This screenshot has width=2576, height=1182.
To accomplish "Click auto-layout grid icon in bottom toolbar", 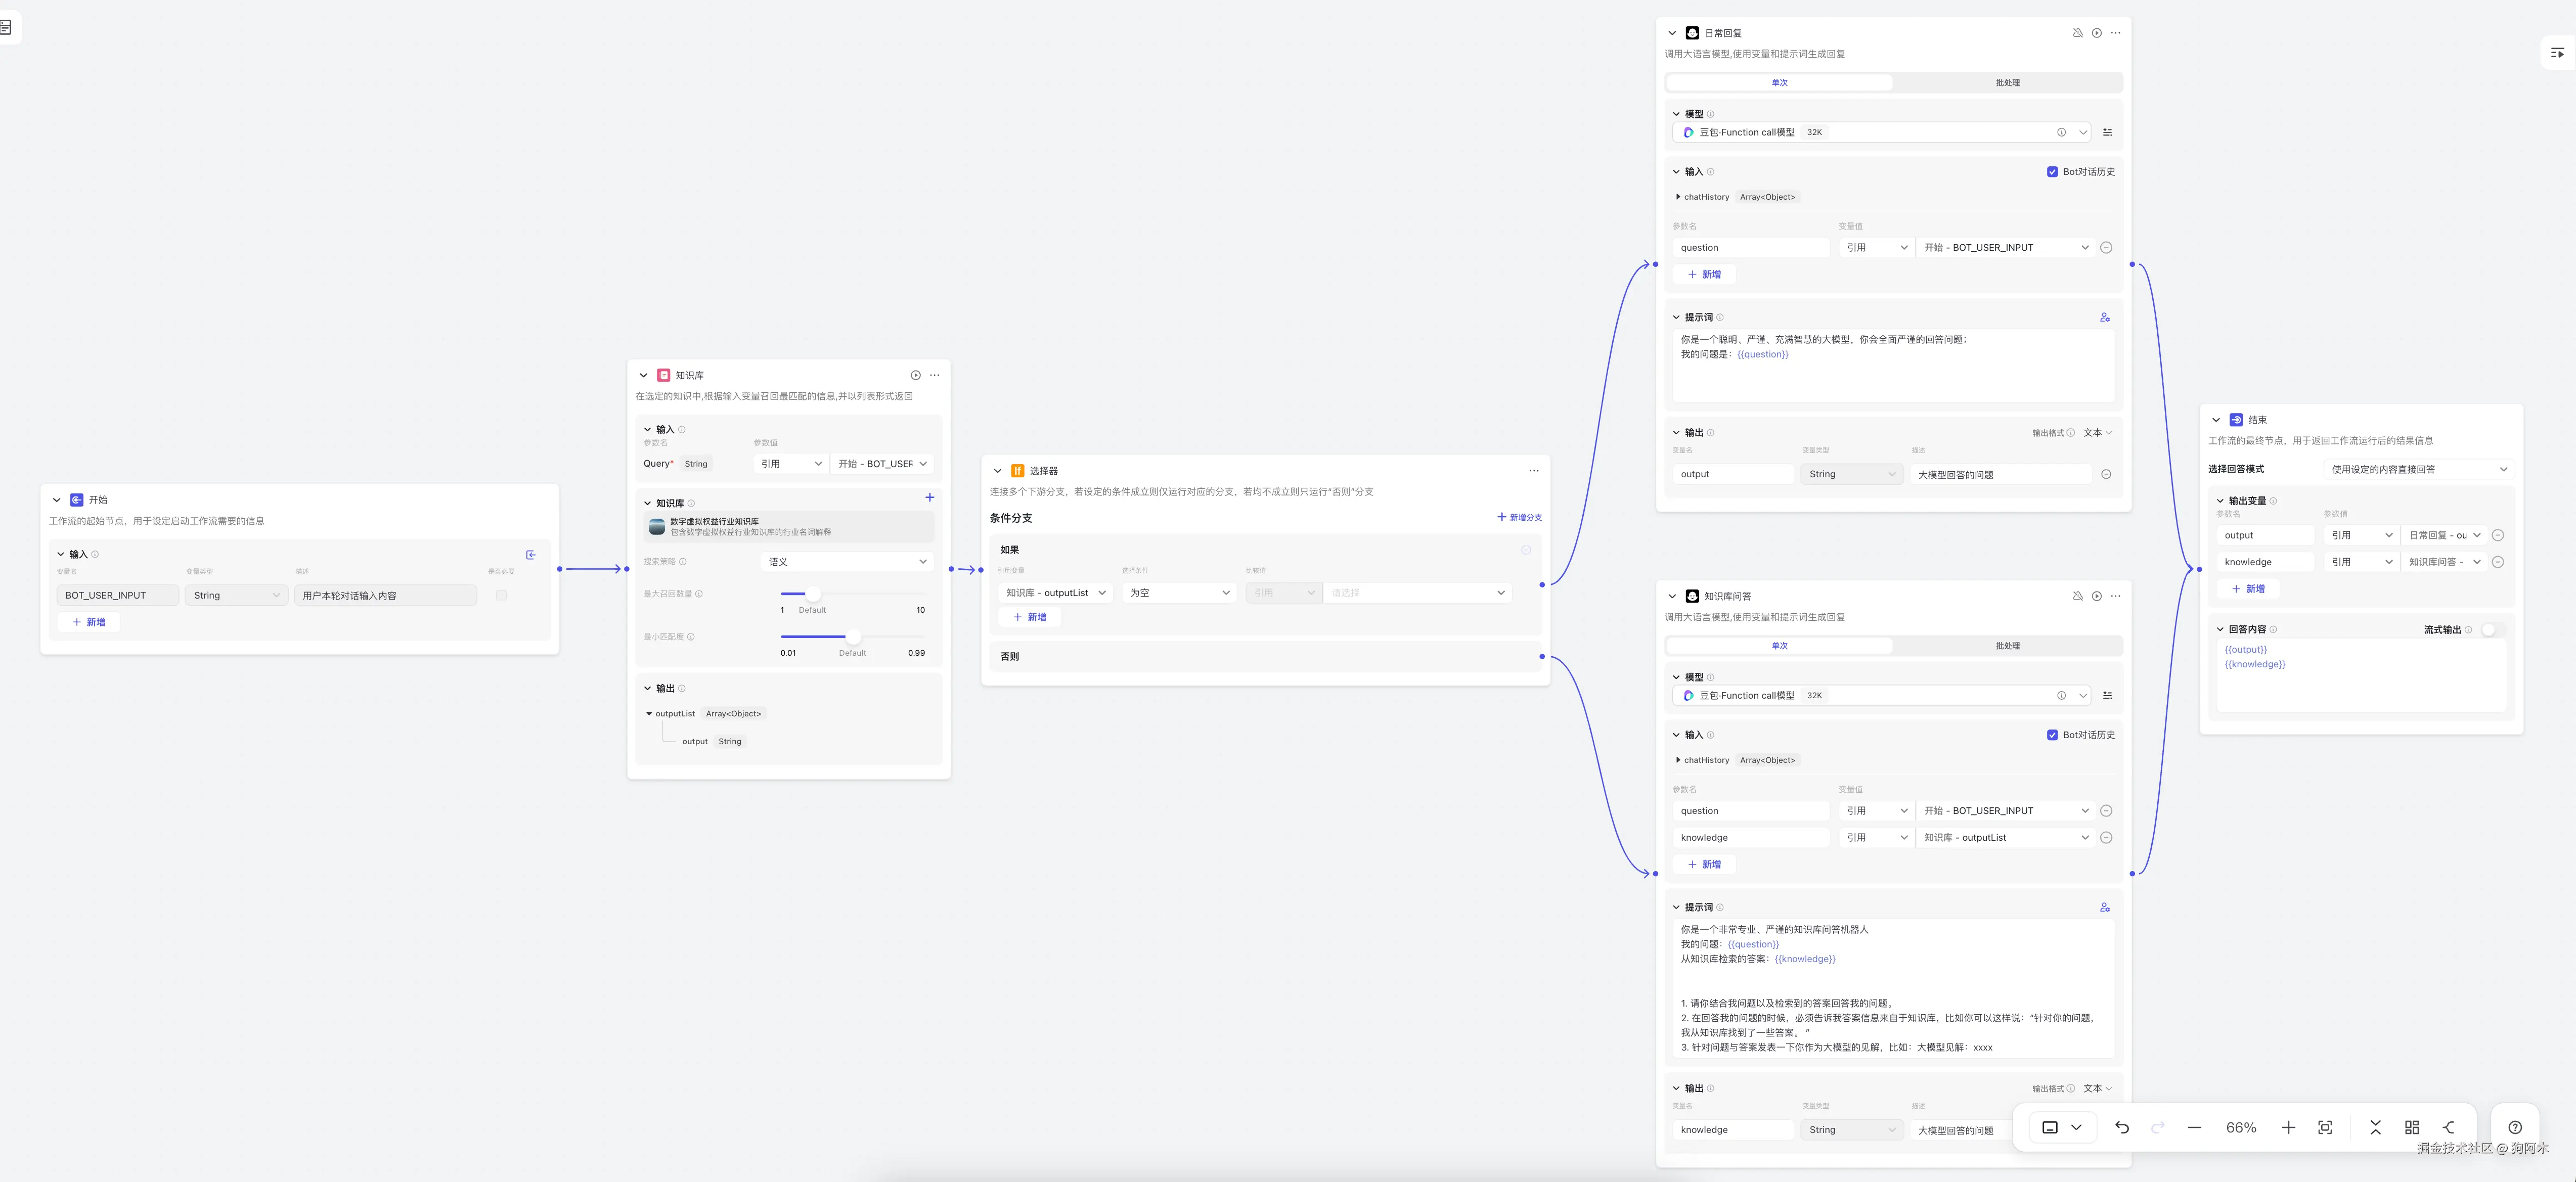I will point(2411,1127).
